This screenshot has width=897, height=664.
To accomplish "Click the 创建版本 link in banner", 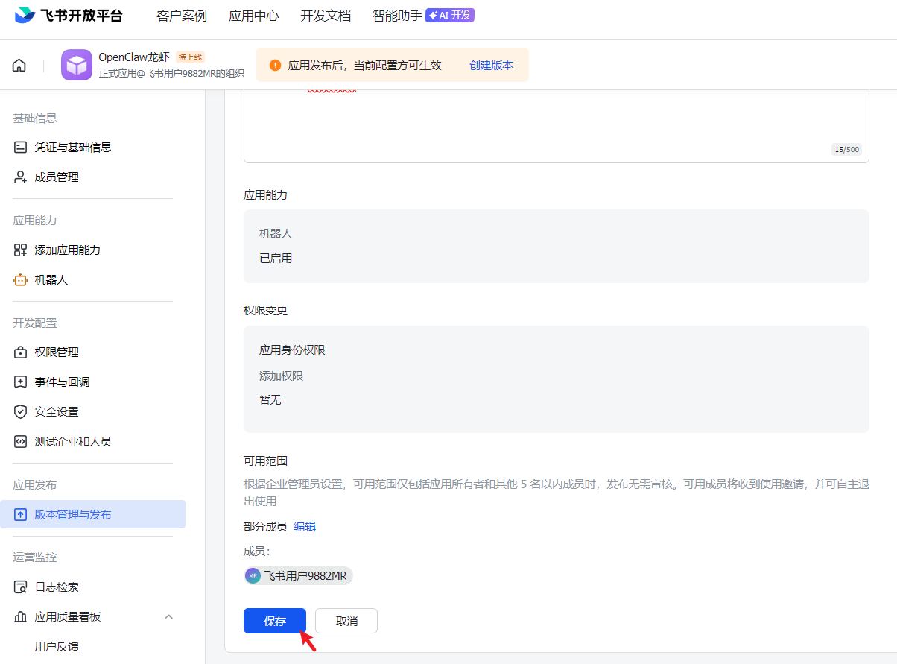I will (x=491, y=66).
